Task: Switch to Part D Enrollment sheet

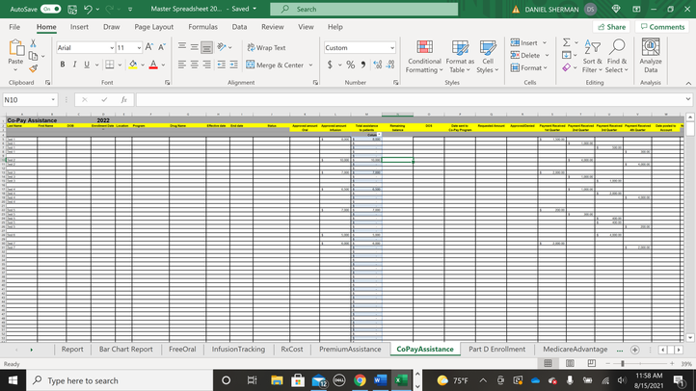Action: coord(496,350)
